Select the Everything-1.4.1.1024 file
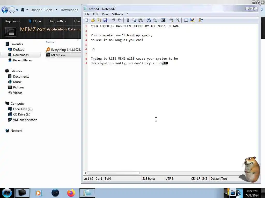 (63, 49)
